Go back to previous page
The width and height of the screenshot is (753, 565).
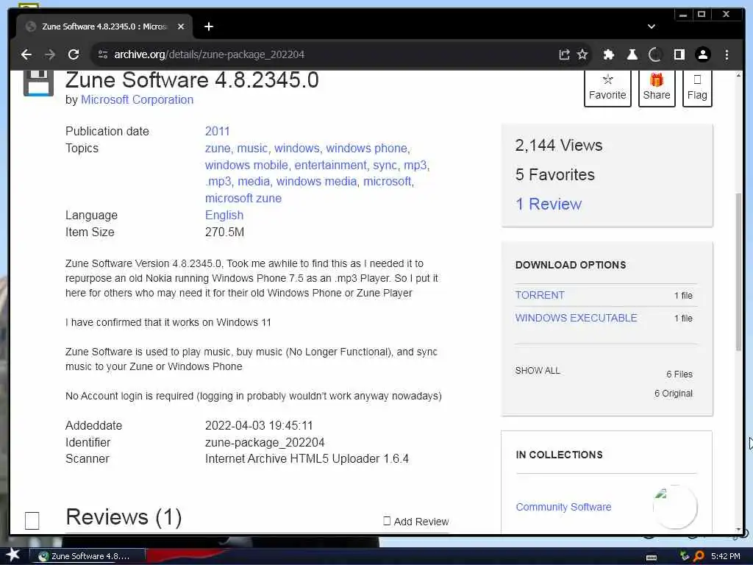pos(26,54)
